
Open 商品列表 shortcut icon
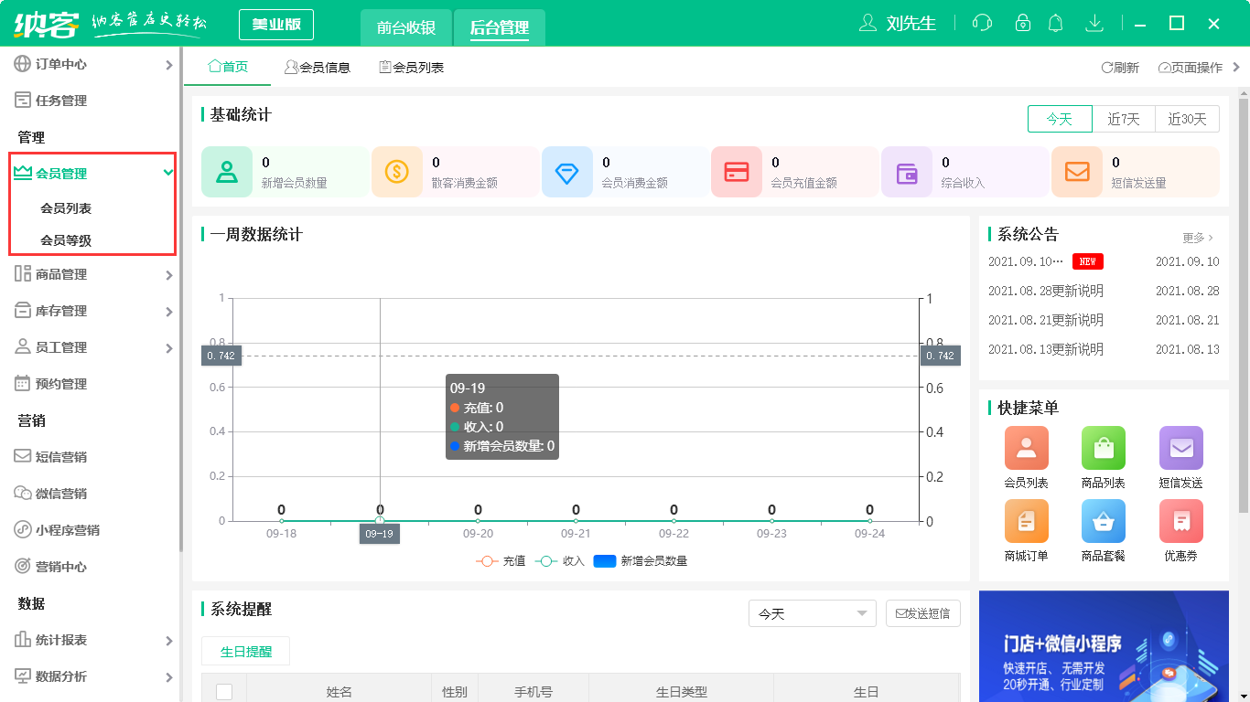pos(1103,448)
